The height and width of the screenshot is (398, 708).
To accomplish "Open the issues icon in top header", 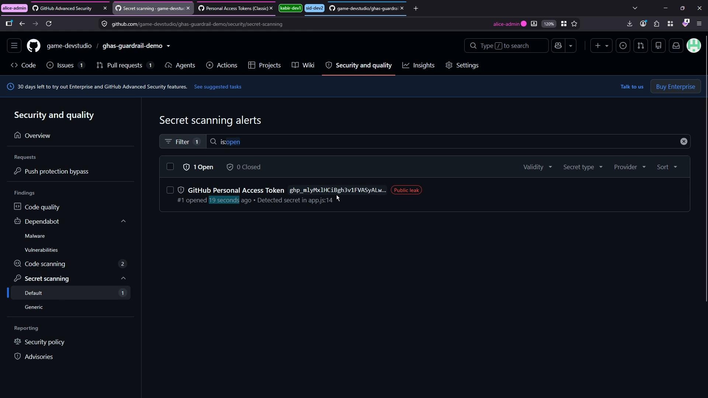I will [x=623, y=46].
